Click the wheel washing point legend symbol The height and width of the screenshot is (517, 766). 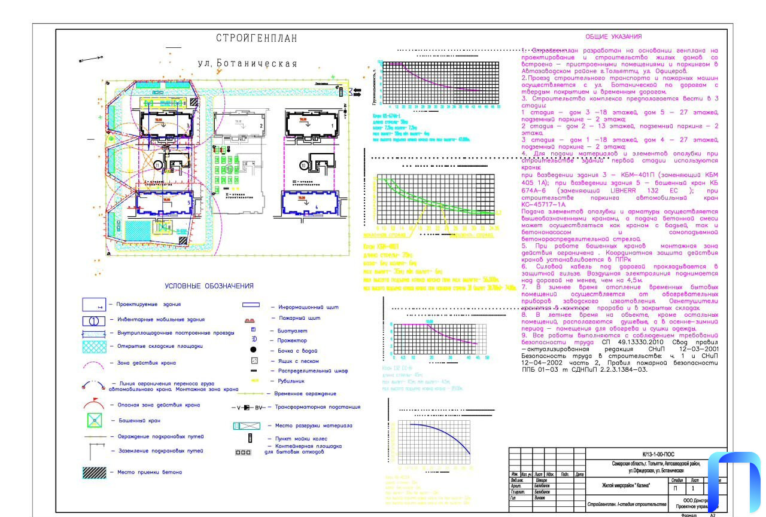click(x=250, y=438)
